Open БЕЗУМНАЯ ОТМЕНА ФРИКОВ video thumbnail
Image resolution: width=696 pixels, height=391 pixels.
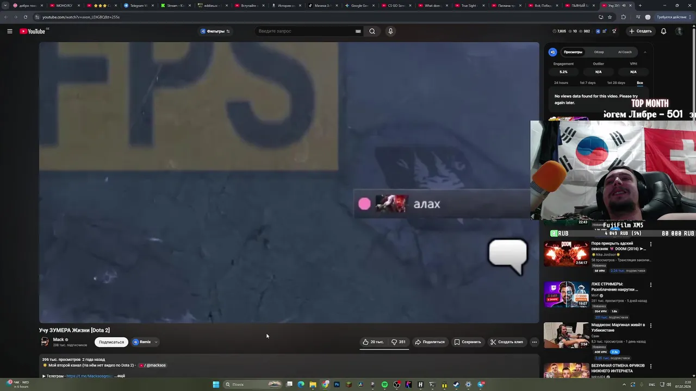tap(566, 370)
